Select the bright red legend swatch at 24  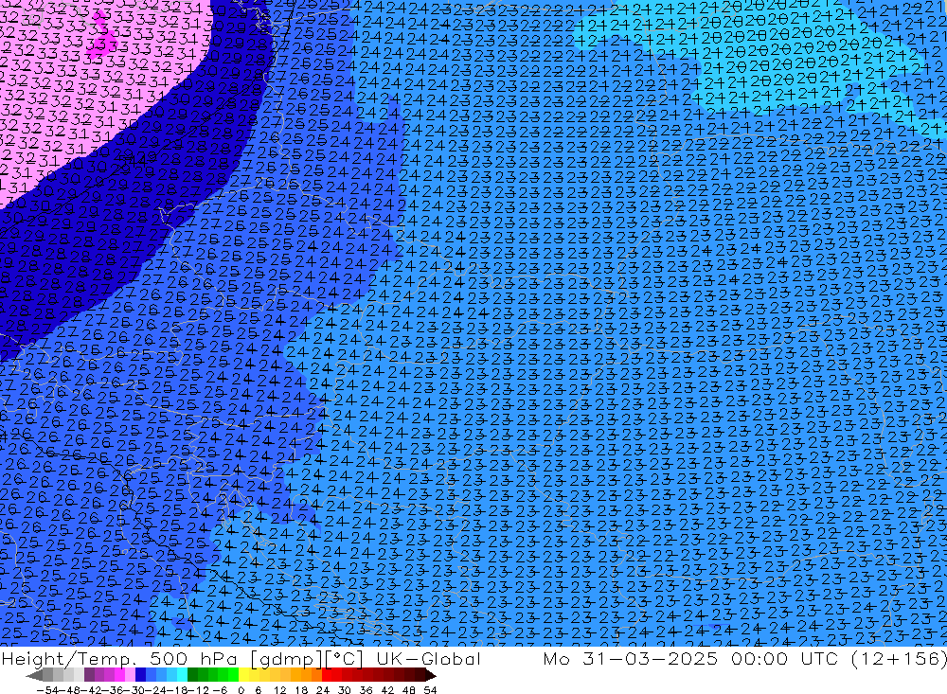point(327,675)
